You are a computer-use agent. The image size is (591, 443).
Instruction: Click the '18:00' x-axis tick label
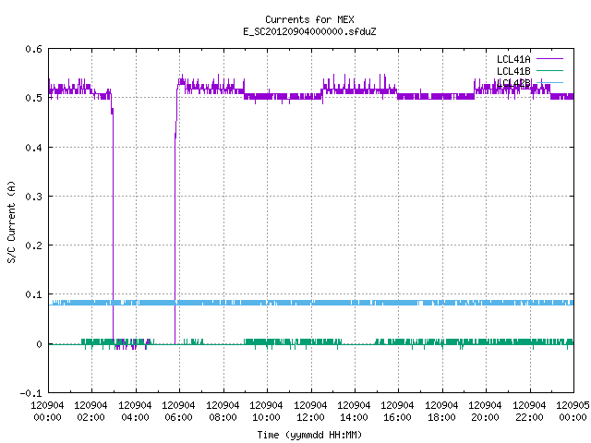point(441,417)
